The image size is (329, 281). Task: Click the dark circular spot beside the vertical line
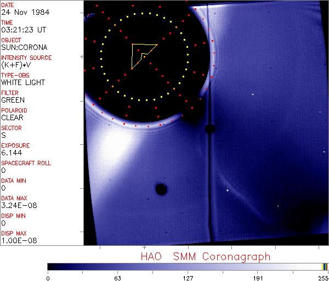tap(209, 129)
